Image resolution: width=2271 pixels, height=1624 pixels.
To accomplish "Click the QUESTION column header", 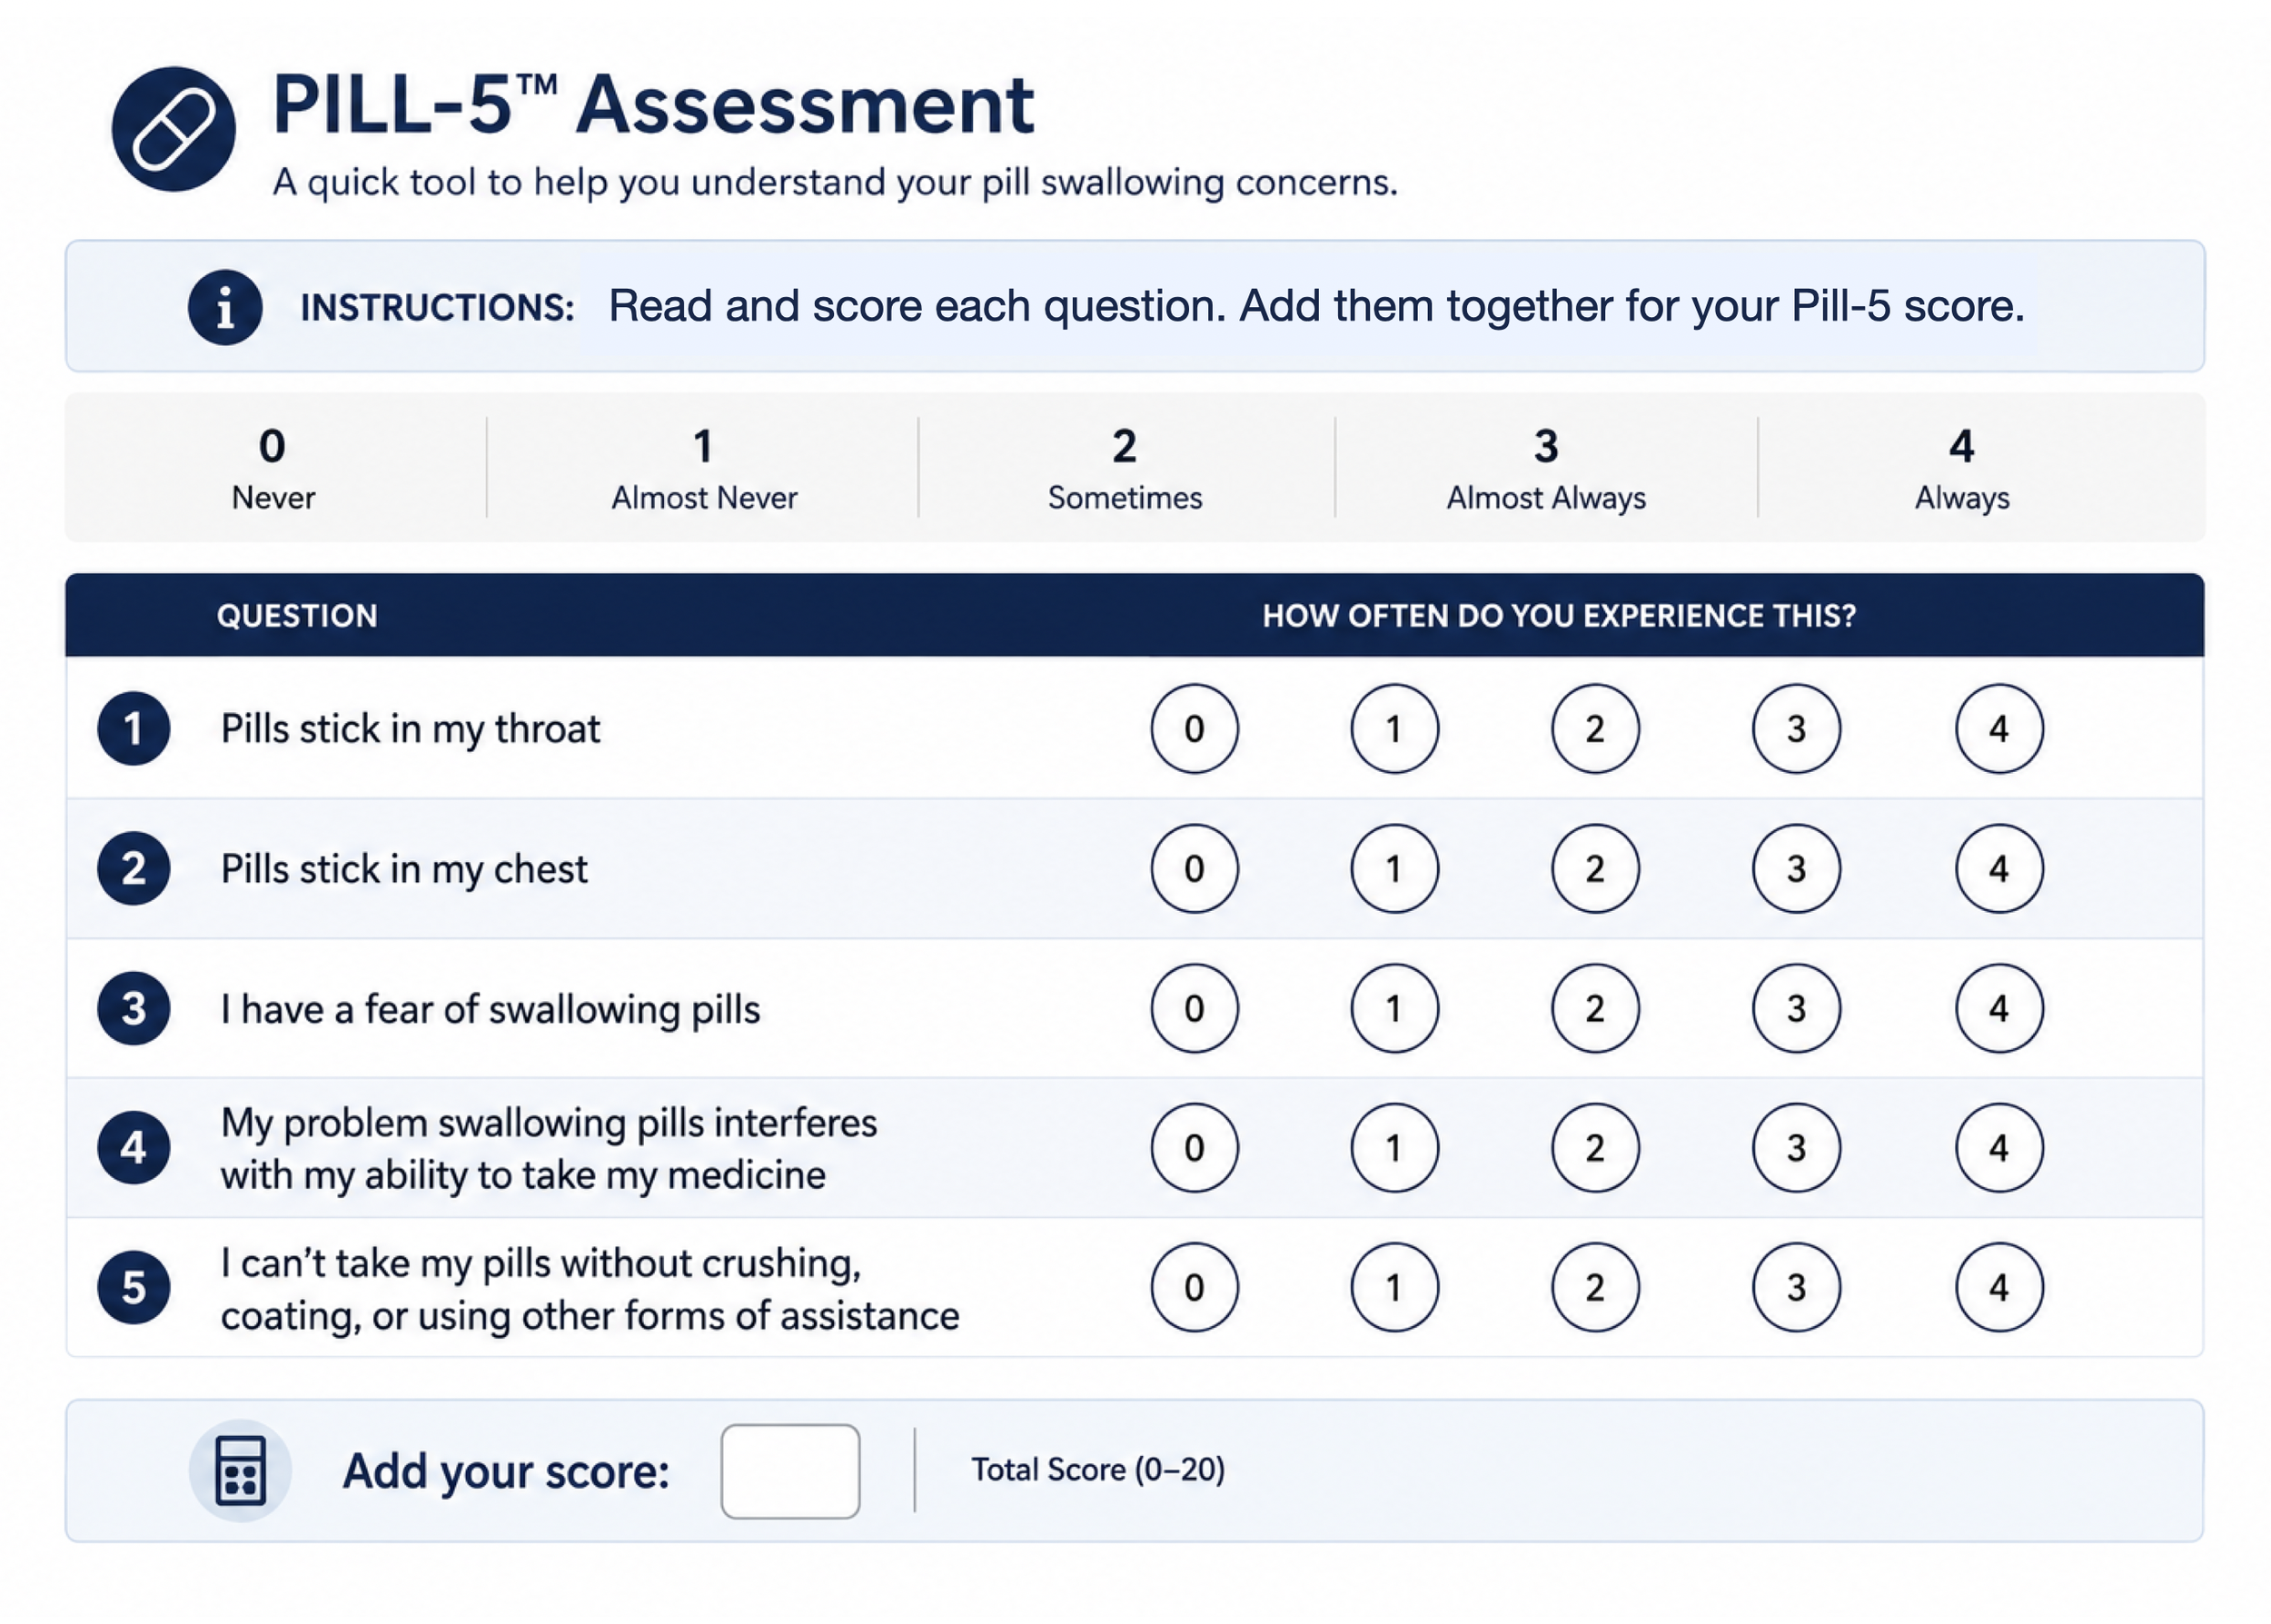I will [297, 615].
